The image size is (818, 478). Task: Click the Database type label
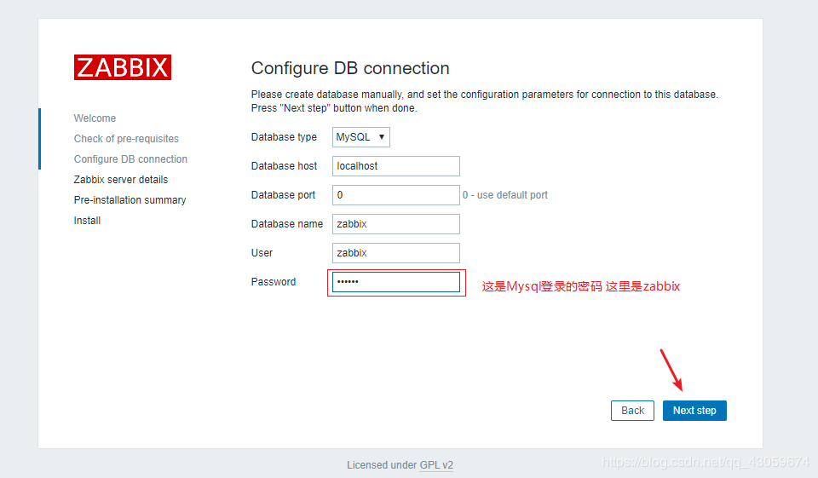(x=284, y=137)
